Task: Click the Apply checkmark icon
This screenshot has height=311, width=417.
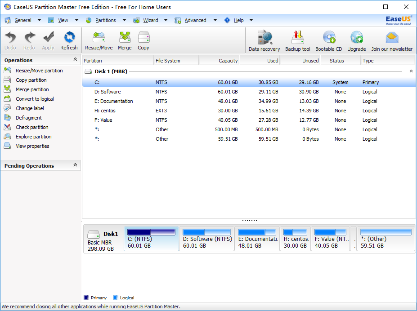Action: (x=48, y=37)
